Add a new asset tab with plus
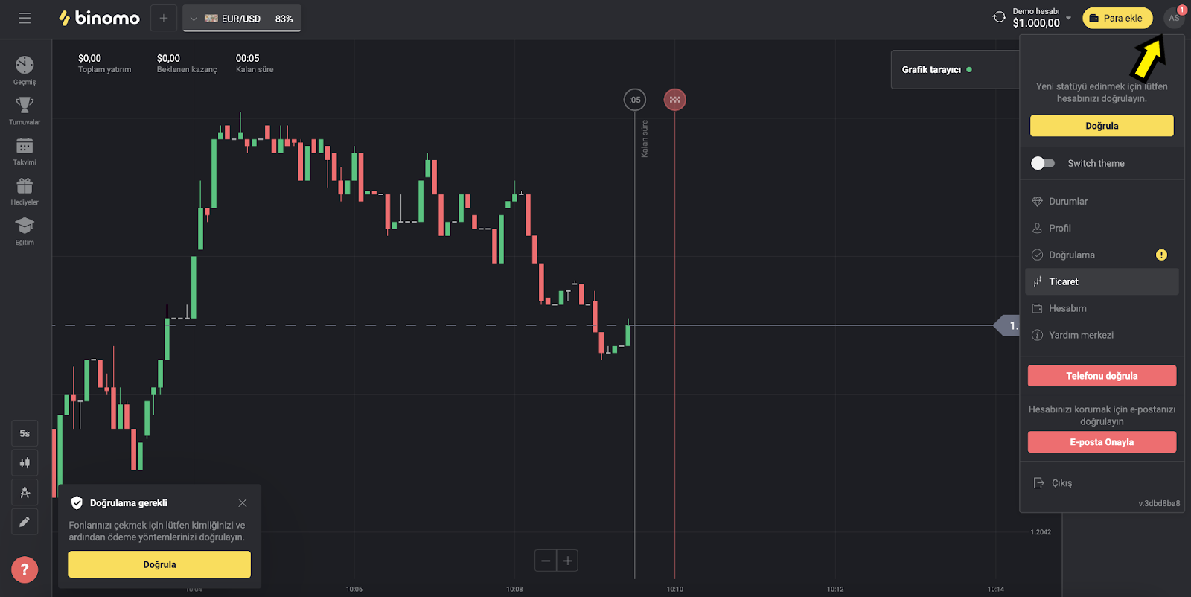Image resolution: width=1191 pixels, height=597 pixels. [164, 19]
